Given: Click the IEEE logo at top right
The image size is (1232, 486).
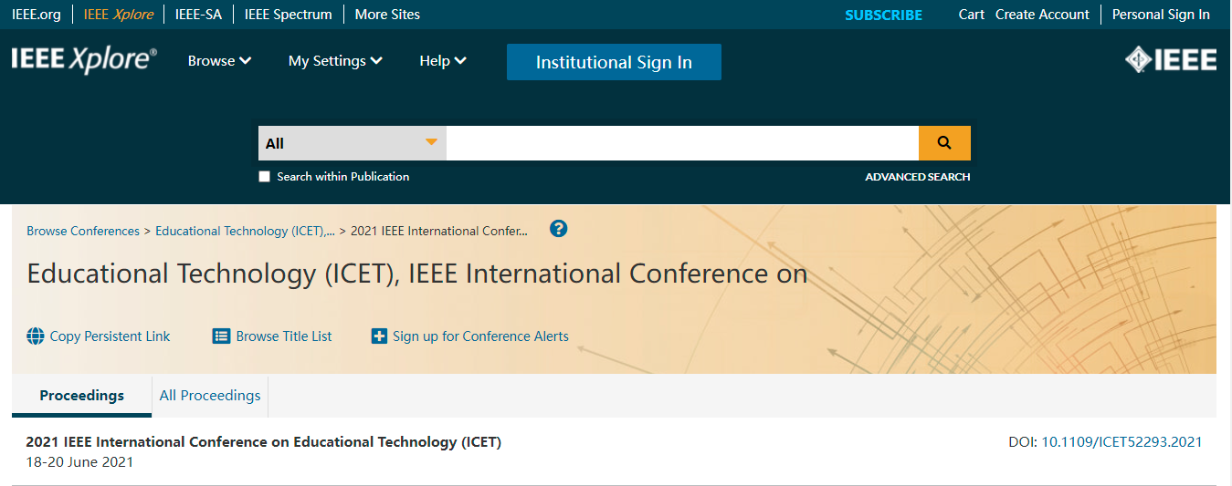Looking at the screenshot, I should [x=1171, y=60].
